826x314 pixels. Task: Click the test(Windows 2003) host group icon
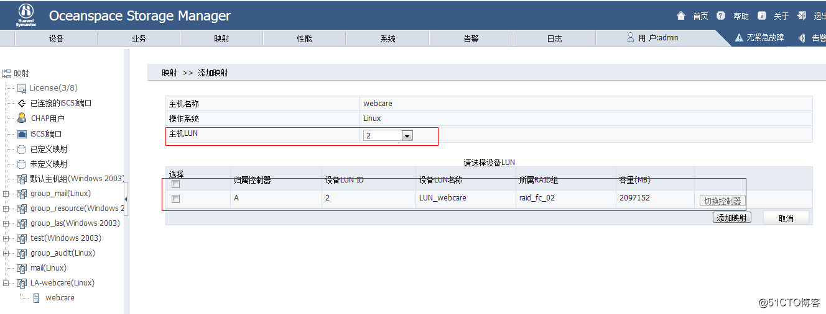coord(22,238)
